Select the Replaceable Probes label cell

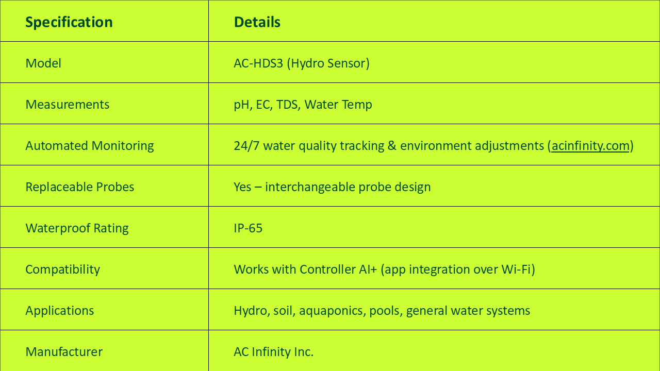80,187
